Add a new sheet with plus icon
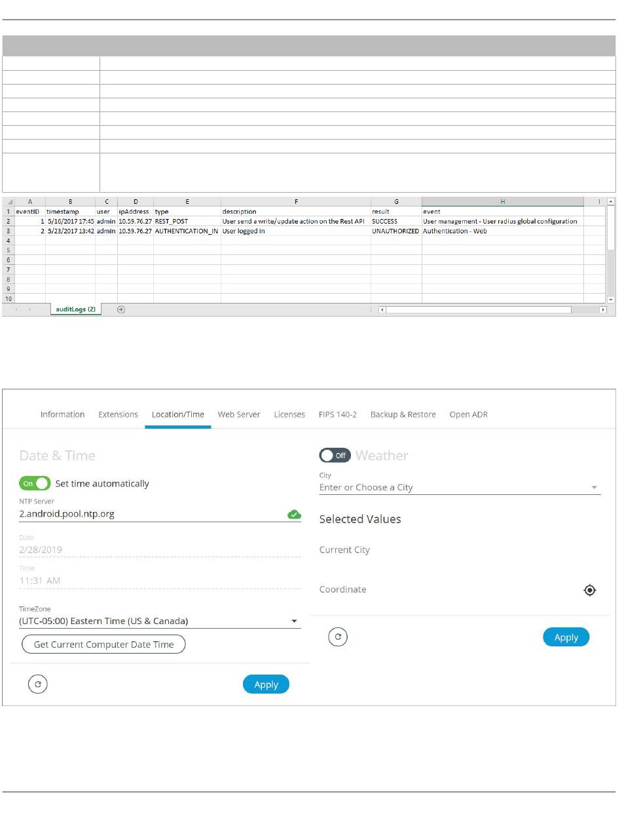Image resolution: width=622 pixels, height=826 pixels. 121,309
